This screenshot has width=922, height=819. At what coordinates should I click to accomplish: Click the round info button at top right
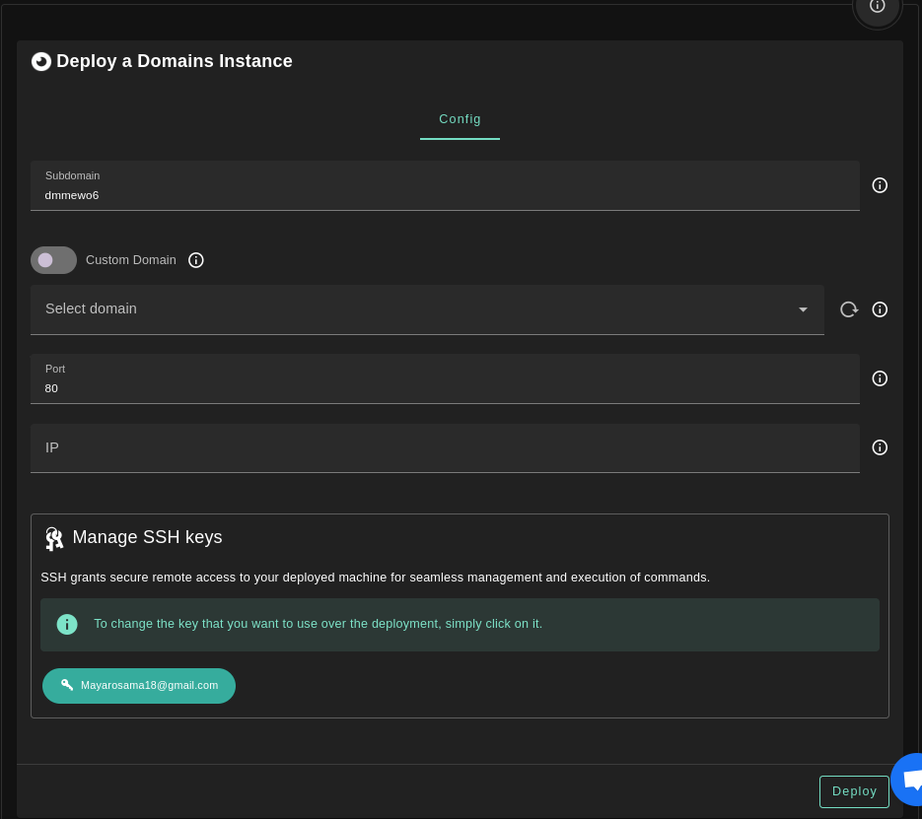tap(877, 7)
